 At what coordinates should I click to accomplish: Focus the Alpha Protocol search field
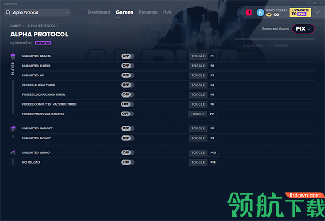[37, 12]
